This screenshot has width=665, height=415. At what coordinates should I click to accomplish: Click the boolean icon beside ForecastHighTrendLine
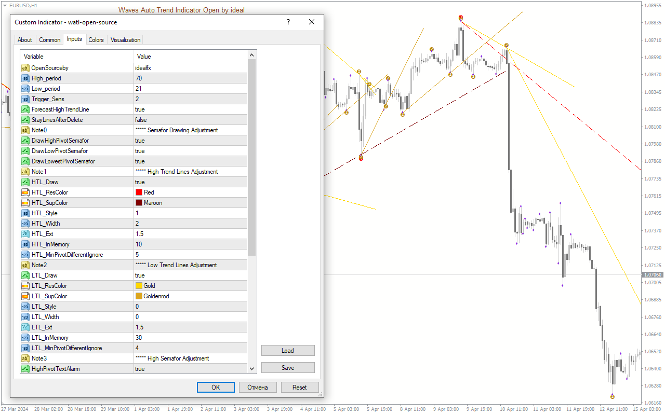[x=25, y=109]
